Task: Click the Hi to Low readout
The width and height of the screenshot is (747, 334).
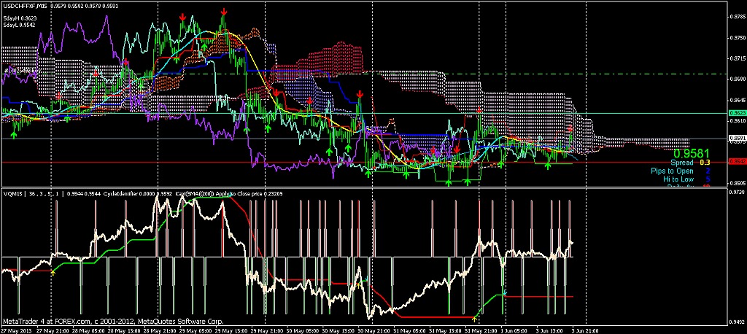Action: click(686, 179)
